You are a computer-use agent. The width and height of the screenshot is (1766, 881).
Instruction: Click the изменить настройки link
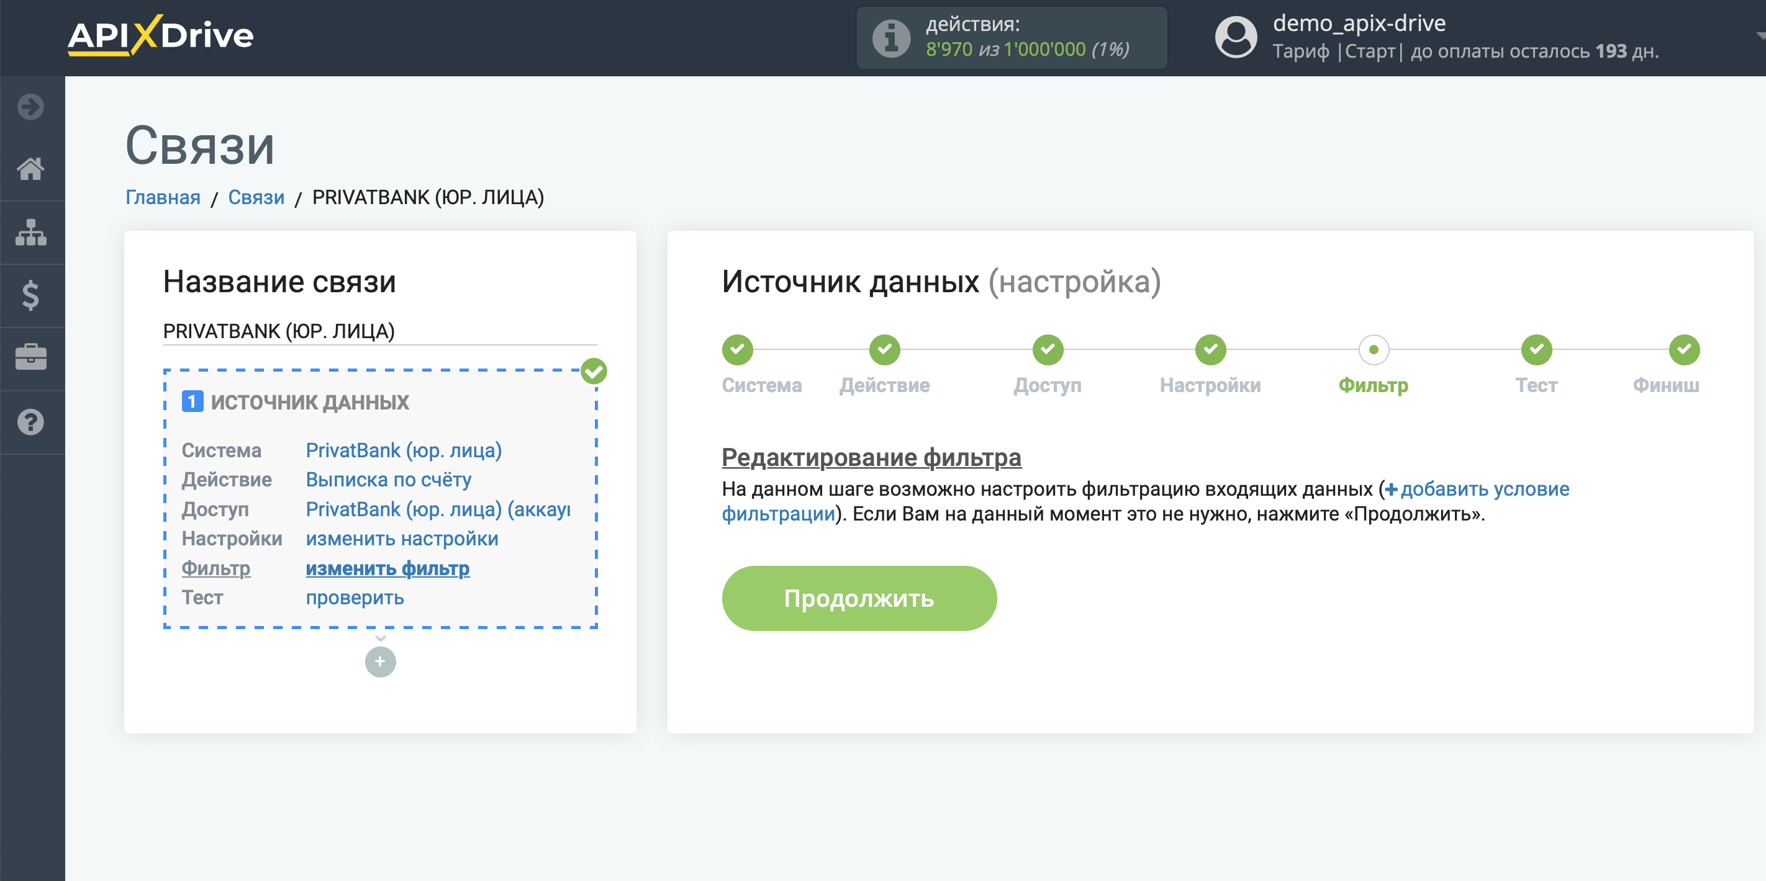tap(402, 539)
